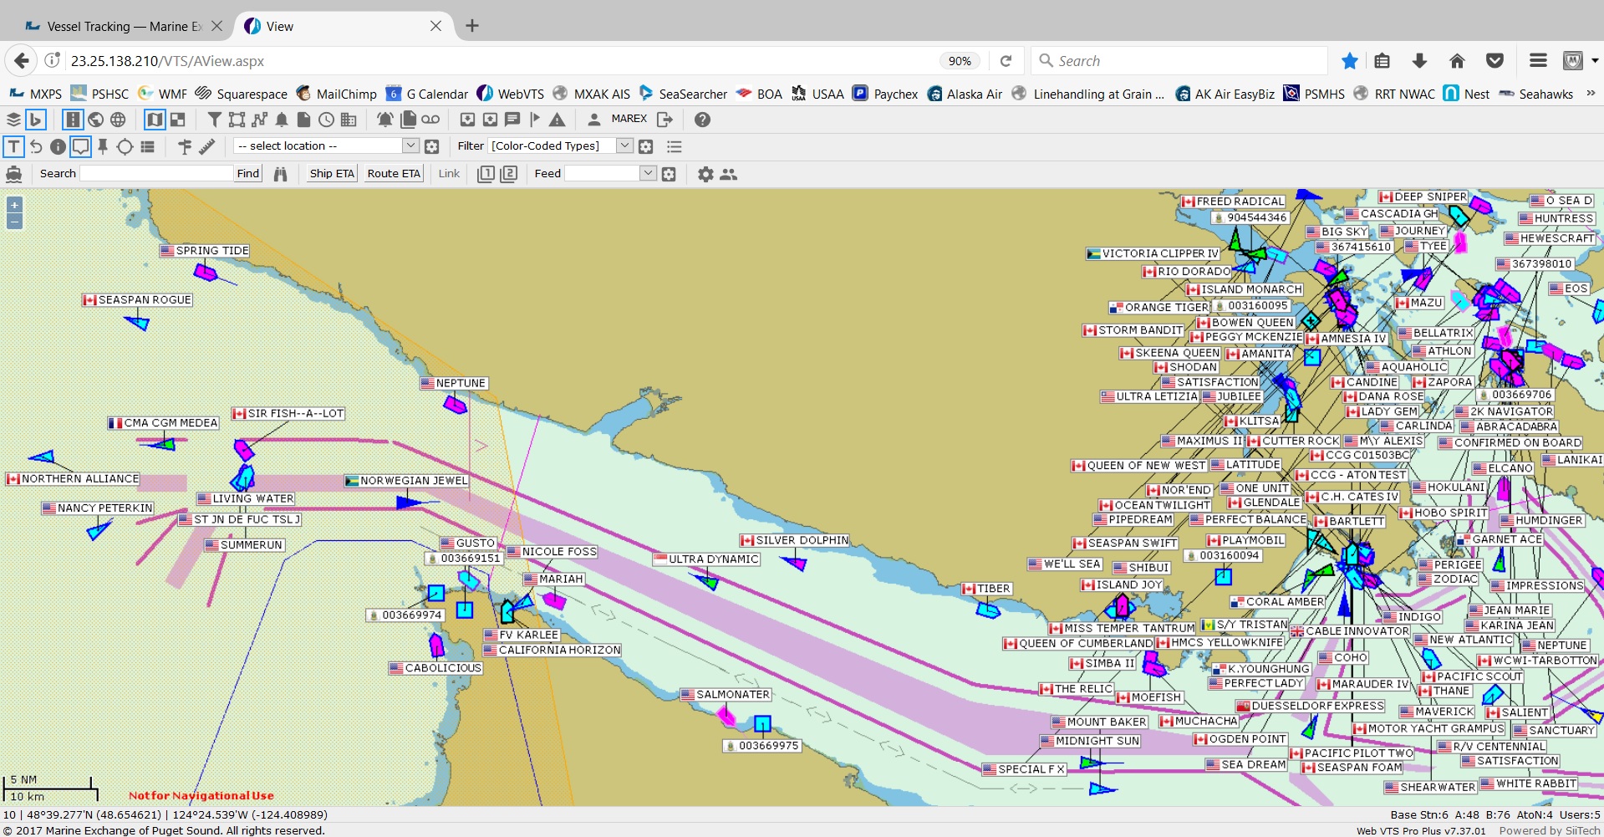Screen dimensions: 1604x837
Task: Toggle the callout label bubble button
Action: 80,147
